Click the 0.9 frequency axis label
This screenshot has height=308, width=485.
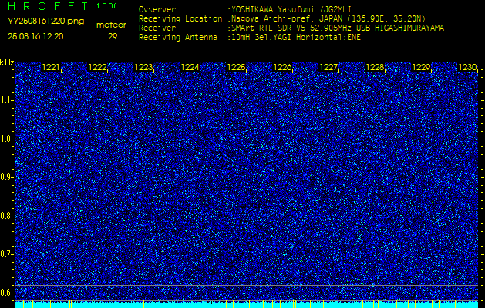[6, 177]
